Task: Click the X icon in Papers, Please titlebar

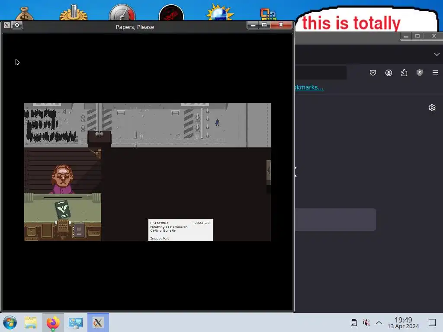Action: point(7,25)
